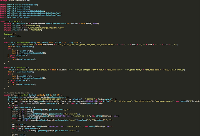Click the 'Contacts() {' constructor line

point(10,34)
